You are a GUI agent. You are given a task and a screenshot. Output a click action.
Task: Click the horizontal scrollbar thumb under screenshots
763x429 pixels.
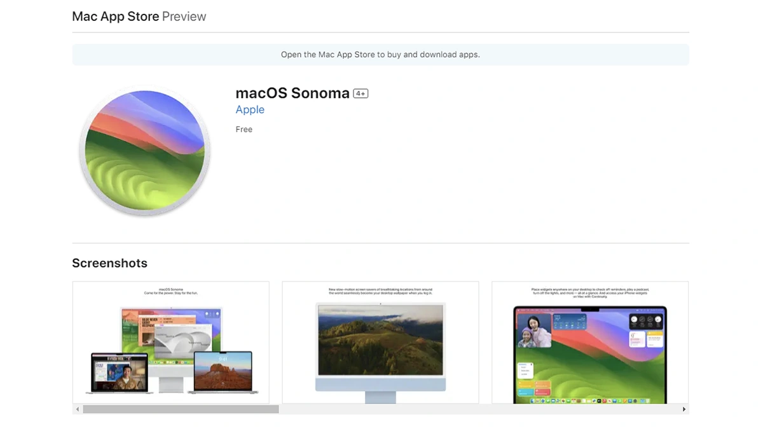[x=181, y=409]
